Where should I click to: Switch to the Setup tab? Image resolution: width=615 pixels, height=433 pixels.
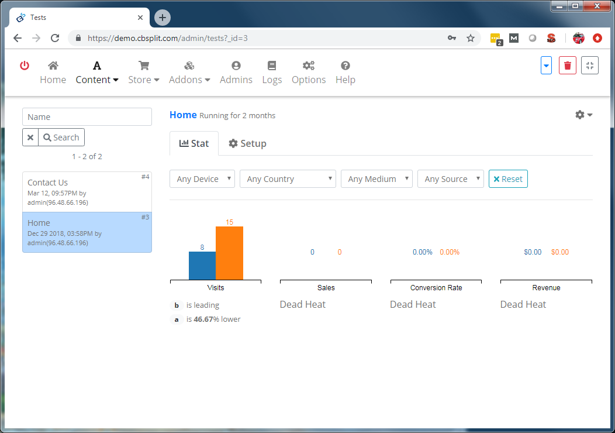247,143
